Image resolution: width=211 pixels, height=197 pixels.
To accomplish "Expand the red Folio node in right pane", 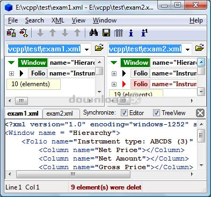I will coord(114,84).
